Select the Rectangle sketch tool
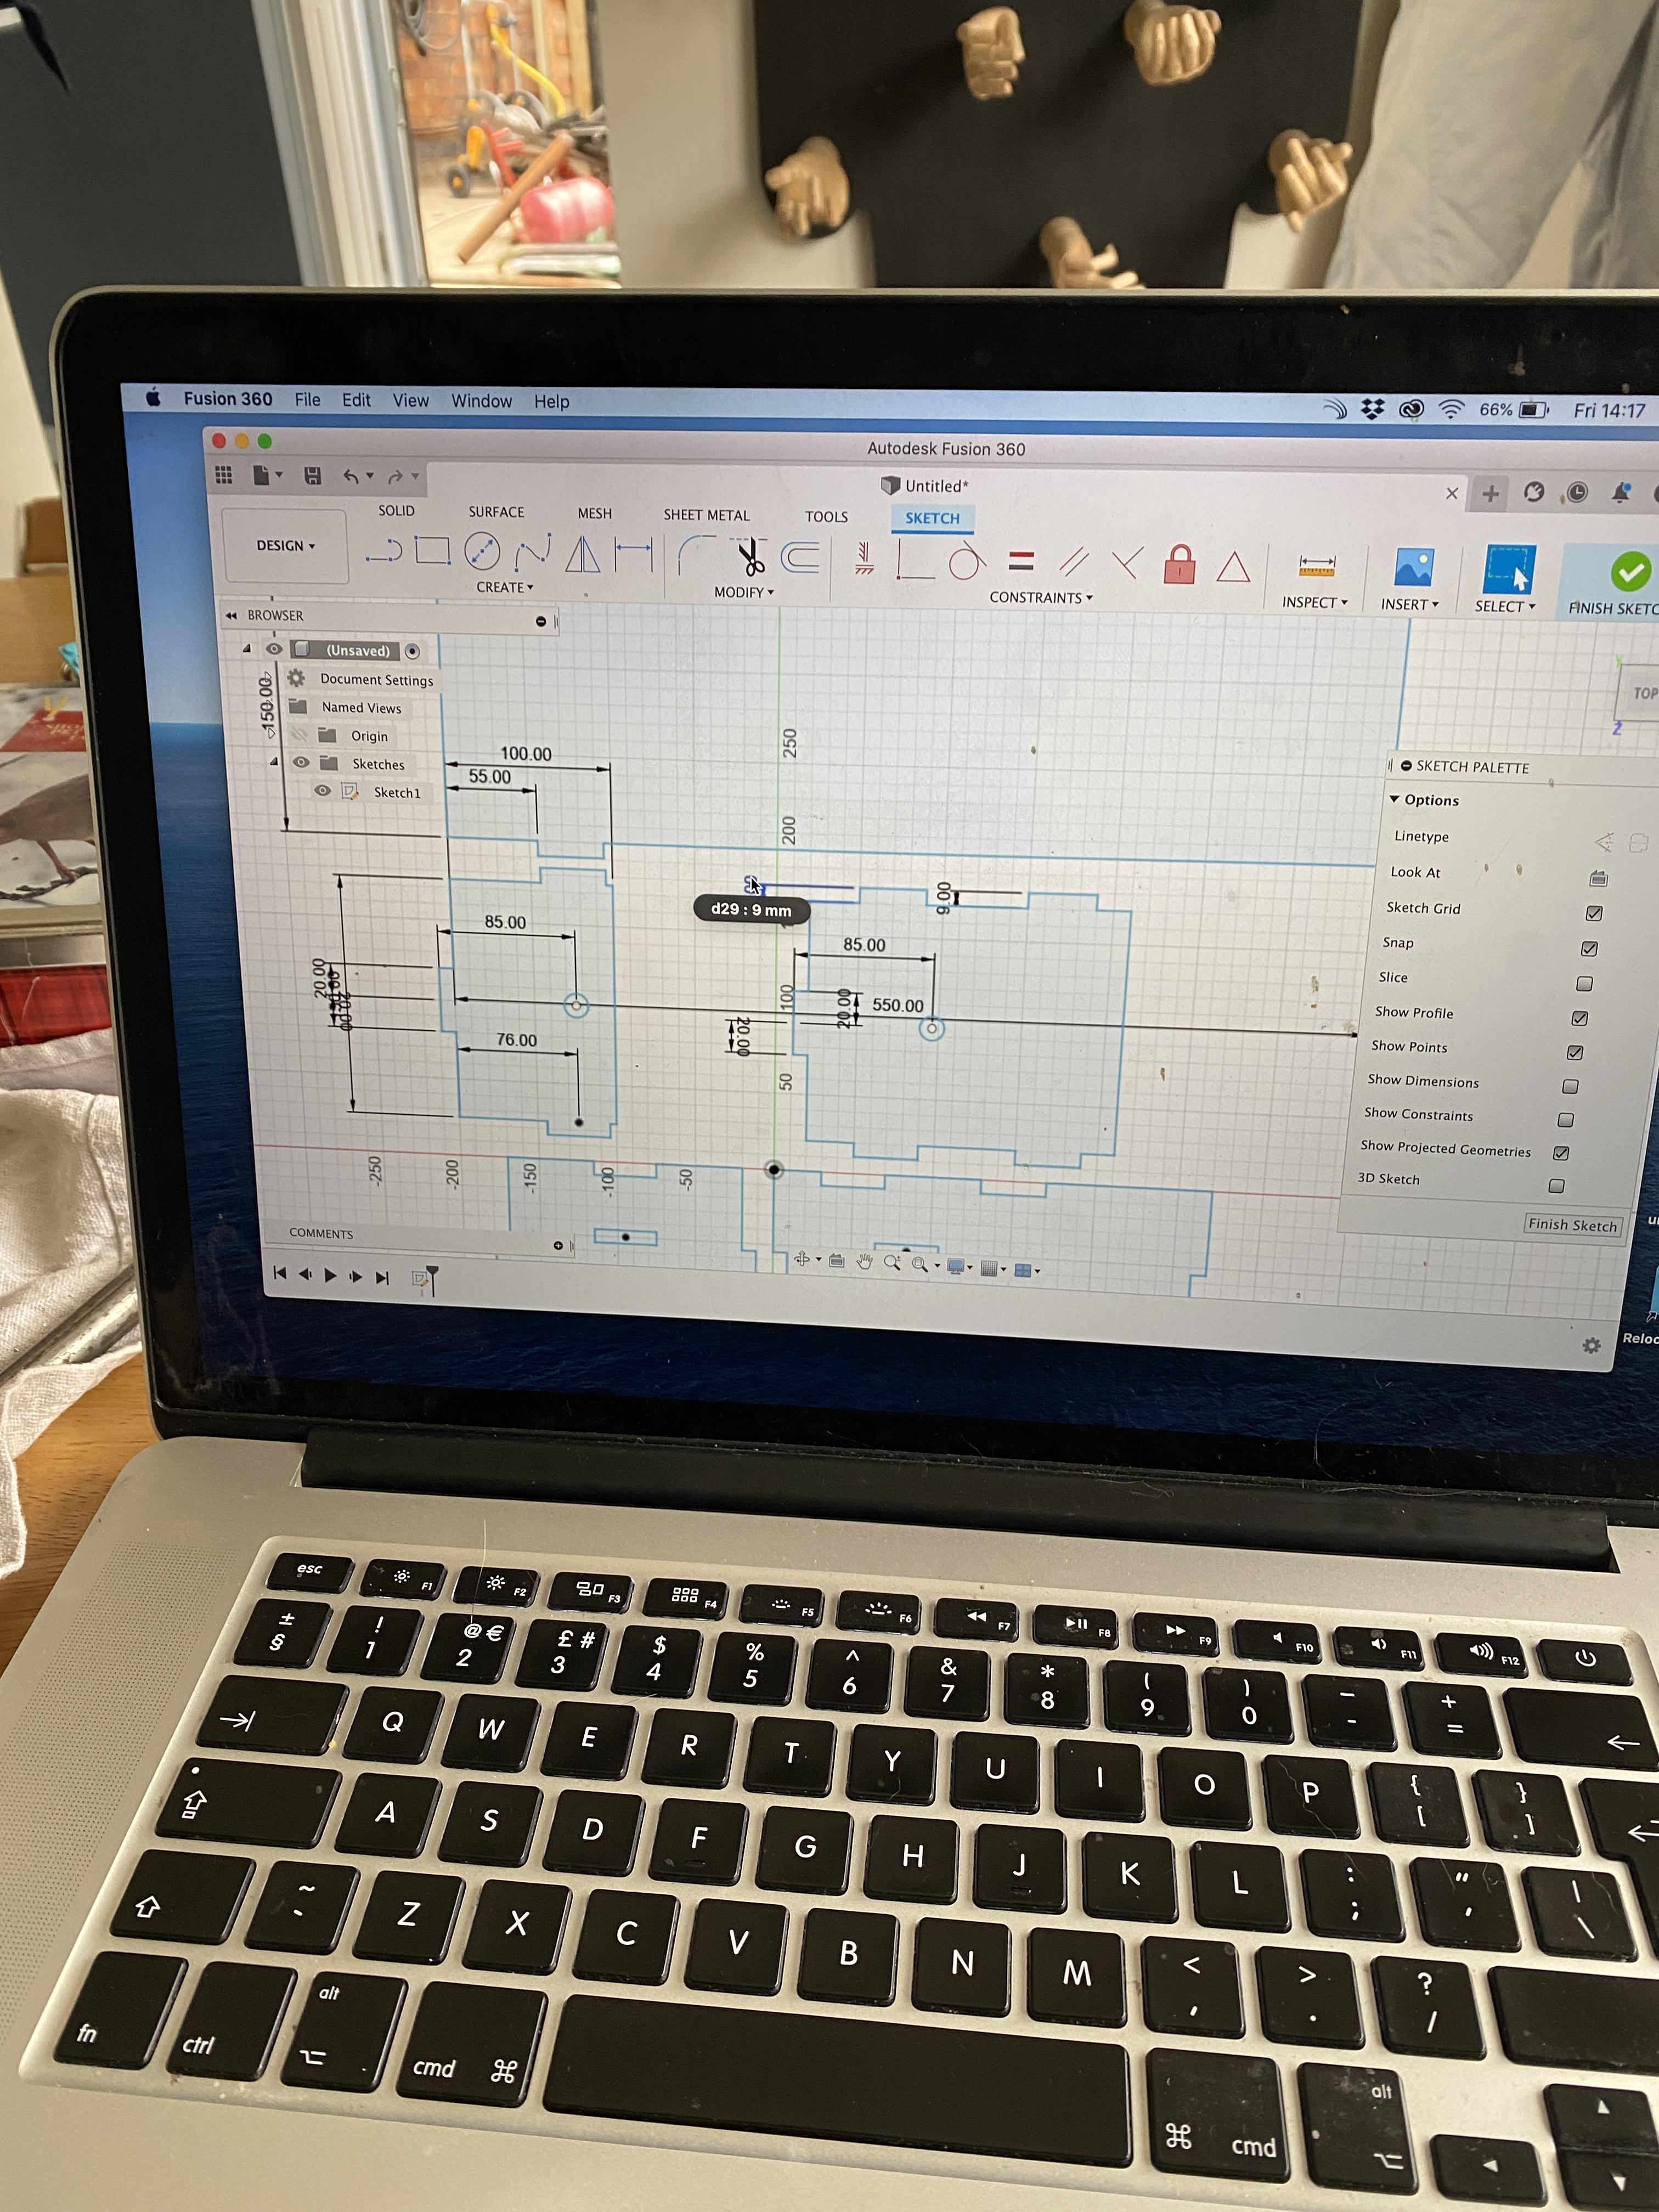The image size is (1659, 2212). (x=432, y=551)
